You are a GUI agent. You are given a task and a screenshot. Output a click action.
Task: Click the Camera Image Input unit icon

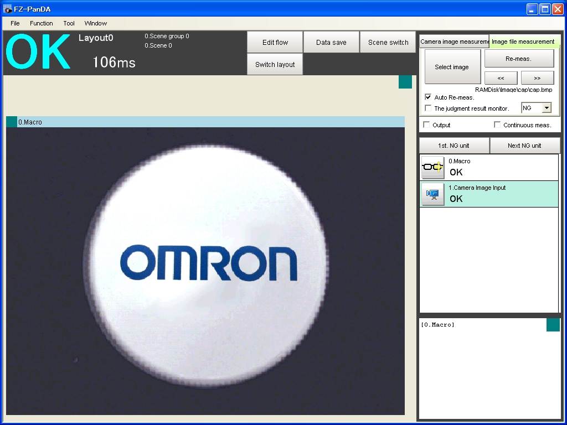[x=433, y=194]
